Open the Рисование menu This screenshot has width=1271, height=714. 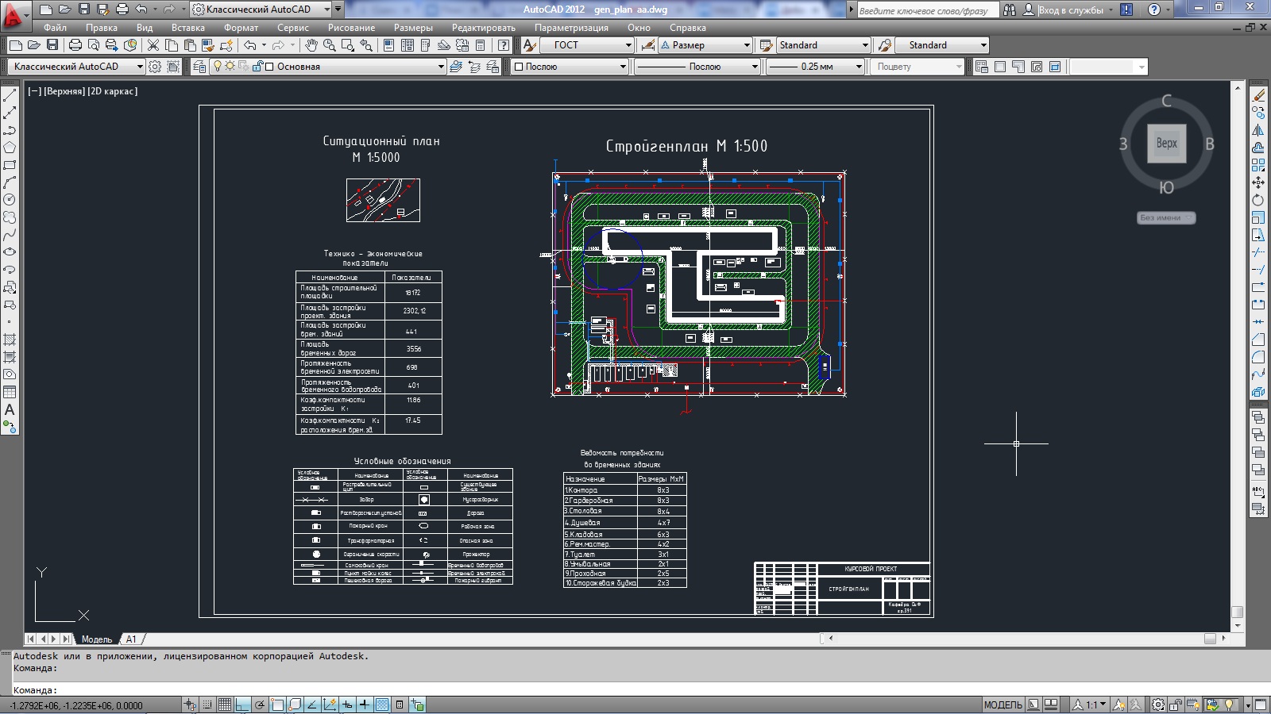click(351, 27)
